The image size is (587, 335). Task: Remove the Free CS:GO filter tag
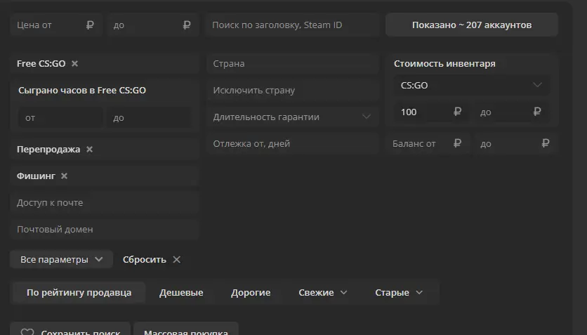click(75, 64)
